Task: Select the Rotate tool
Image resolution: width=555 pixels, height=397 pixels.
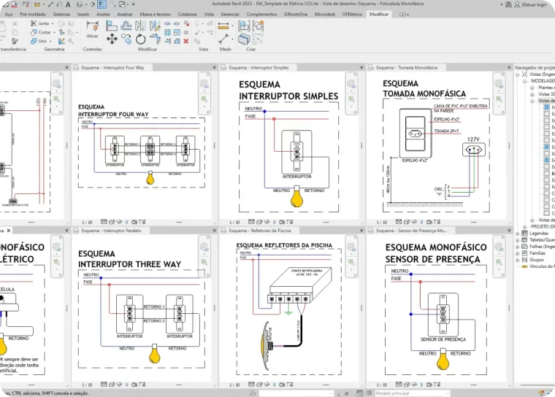Action: [140, 39]
